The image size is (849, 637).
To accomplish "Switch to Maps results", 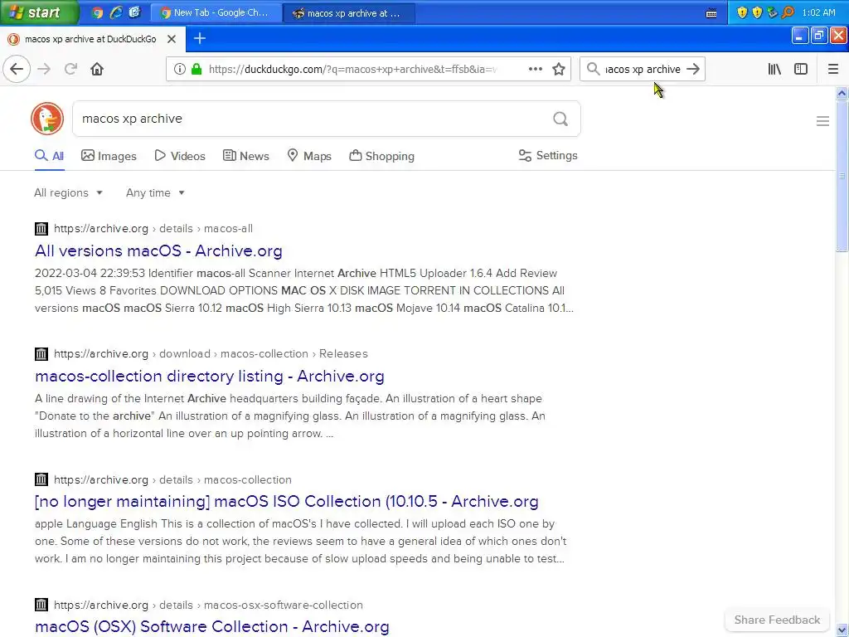I will pyautogui.click(x=309, y=156).
